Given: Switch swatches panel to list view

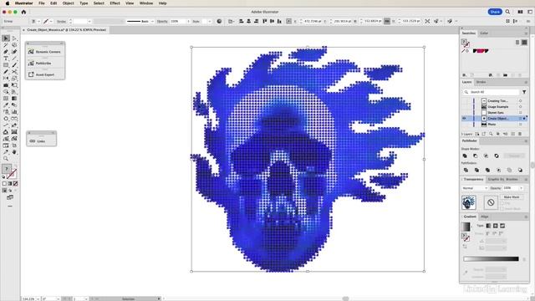Looking at the screenshot, I should click(x=517, y=43).
